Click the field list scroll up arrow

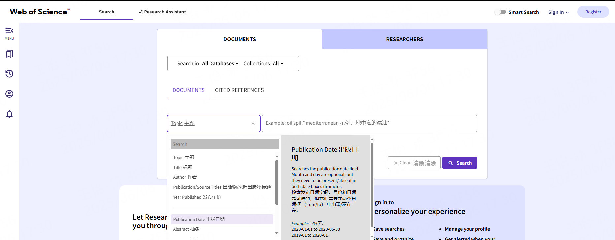(x=277, y=157)
